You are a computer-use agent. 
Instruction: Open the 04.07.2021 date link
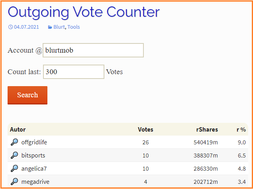coord(26,27)
